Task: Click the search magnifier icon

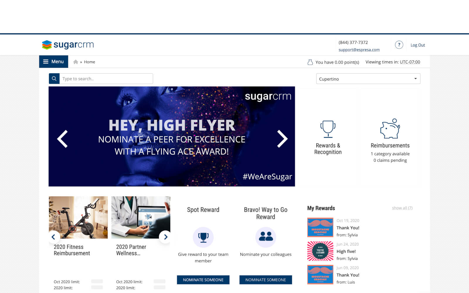Action: (x=54, y=79)
